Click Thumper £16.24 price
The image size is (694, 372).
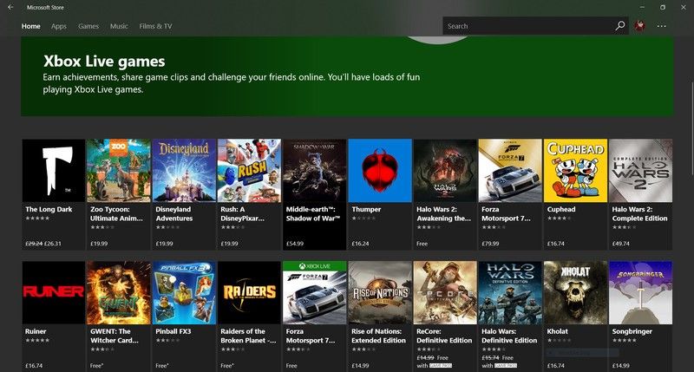point(360,244)
